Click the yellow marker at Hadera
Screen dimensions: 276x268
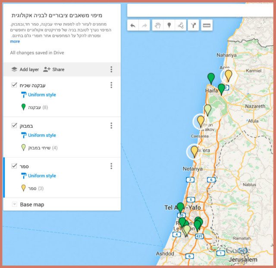(194, 151)
